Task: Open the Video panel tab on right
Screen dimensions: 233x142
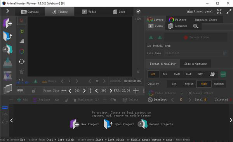Action: [x=155, y=26]
